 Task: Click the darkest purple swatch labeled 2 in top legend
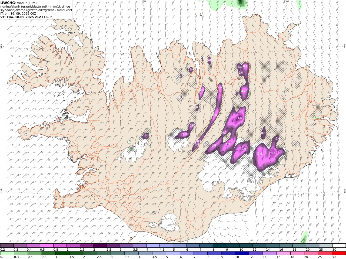(99, 246)
